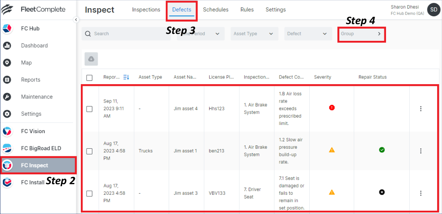Click the Jim asset 3 name cell
This screenshot has width=442, height=214.
(x=185, y=193)
